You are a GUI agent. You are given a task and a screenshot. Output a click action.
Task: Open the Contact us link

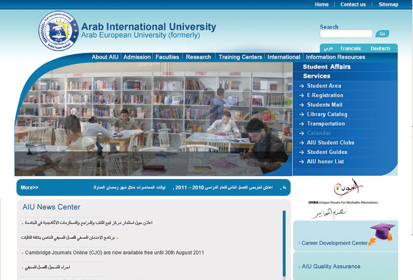353,5
